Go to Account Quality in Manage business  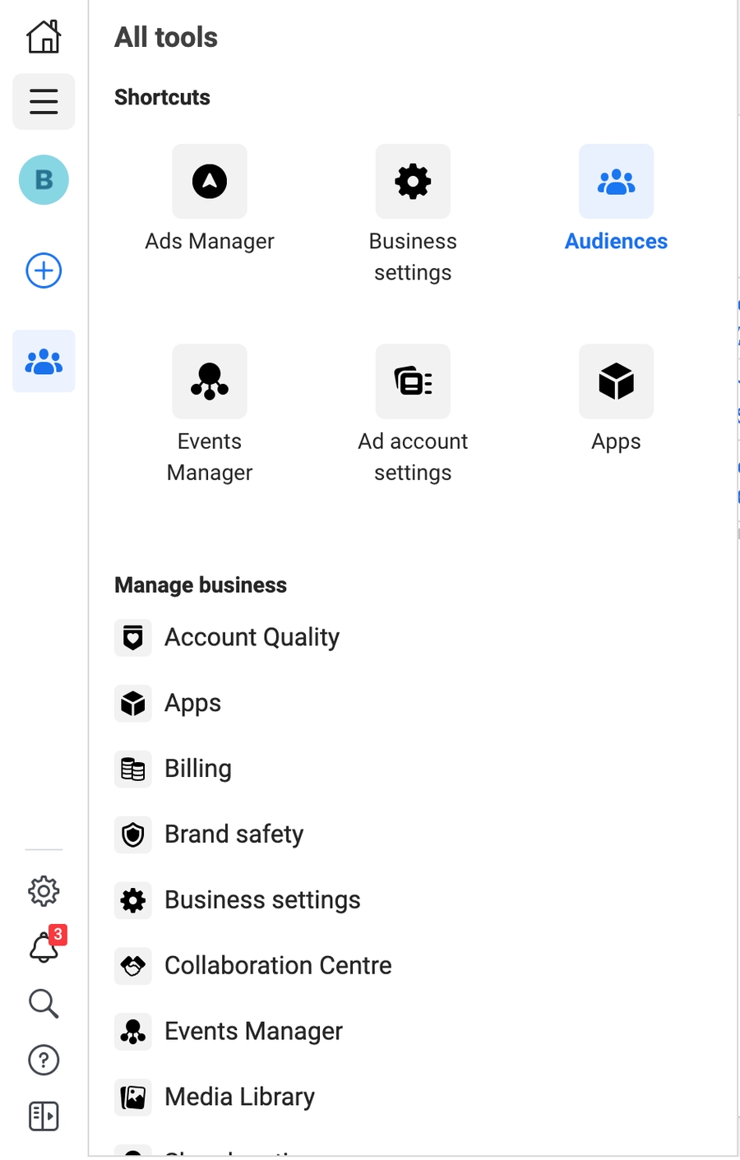coord(252,638)
